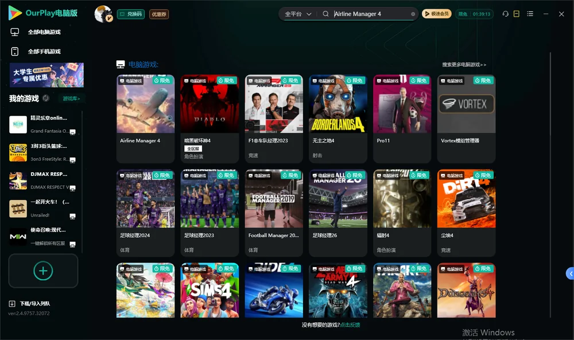Click the download import list icon
Viewport: 574px width, 340px height.
coord(12,304)
